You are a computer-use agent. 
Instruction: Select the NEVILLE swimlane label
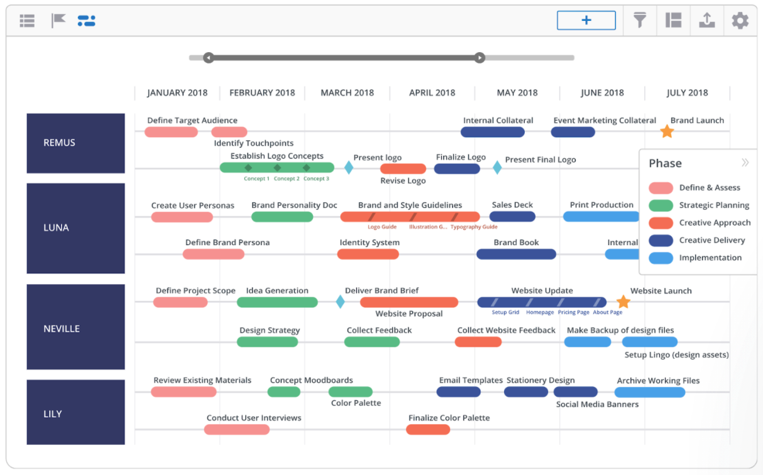[75, 327]
